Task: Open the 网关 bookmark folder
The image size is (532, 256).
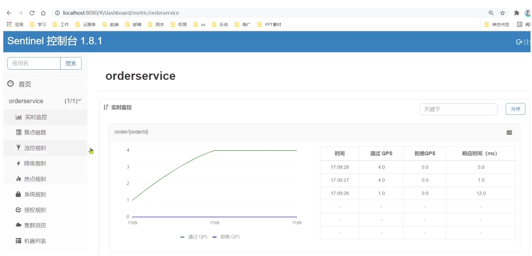Action: coord(156,25)
